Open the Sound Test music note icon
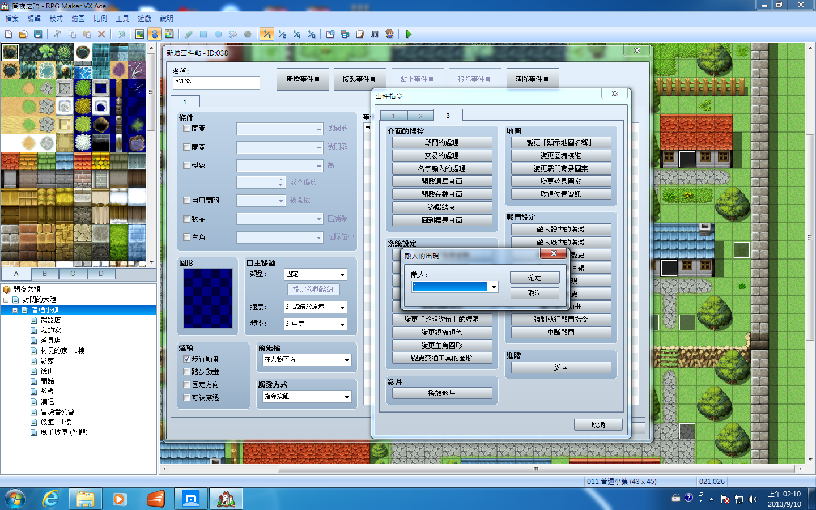Screen dimensions: 816x510 (x=375, y=34)
